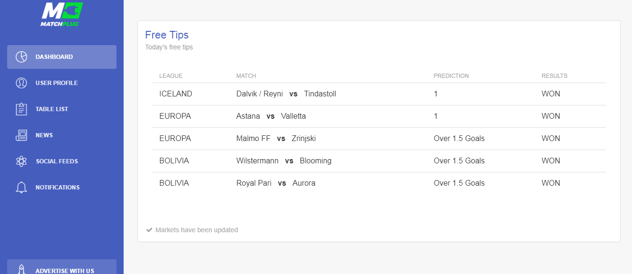Image resolution: width=632 pixels, height=274 pixels.
Task: Click the Dashboard pie chart icon
Action: (21, 57)
